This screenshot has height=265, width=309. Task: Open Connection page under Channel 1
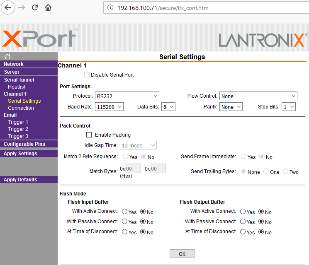point(21,108)
